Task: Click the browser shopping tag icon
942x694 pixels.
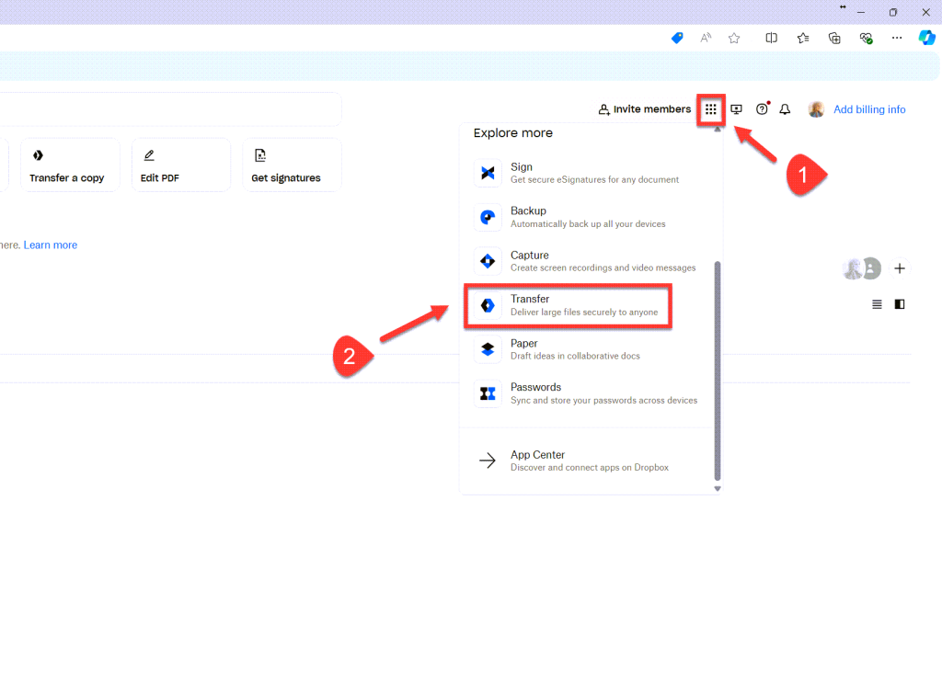Action: [x=677, y=39]
